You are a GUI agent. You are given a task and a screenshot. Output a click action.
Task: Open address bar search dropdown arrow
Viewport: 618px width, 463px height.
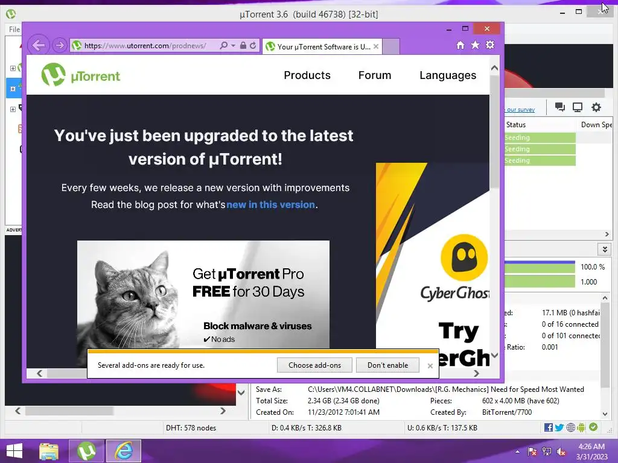[234, 46]
